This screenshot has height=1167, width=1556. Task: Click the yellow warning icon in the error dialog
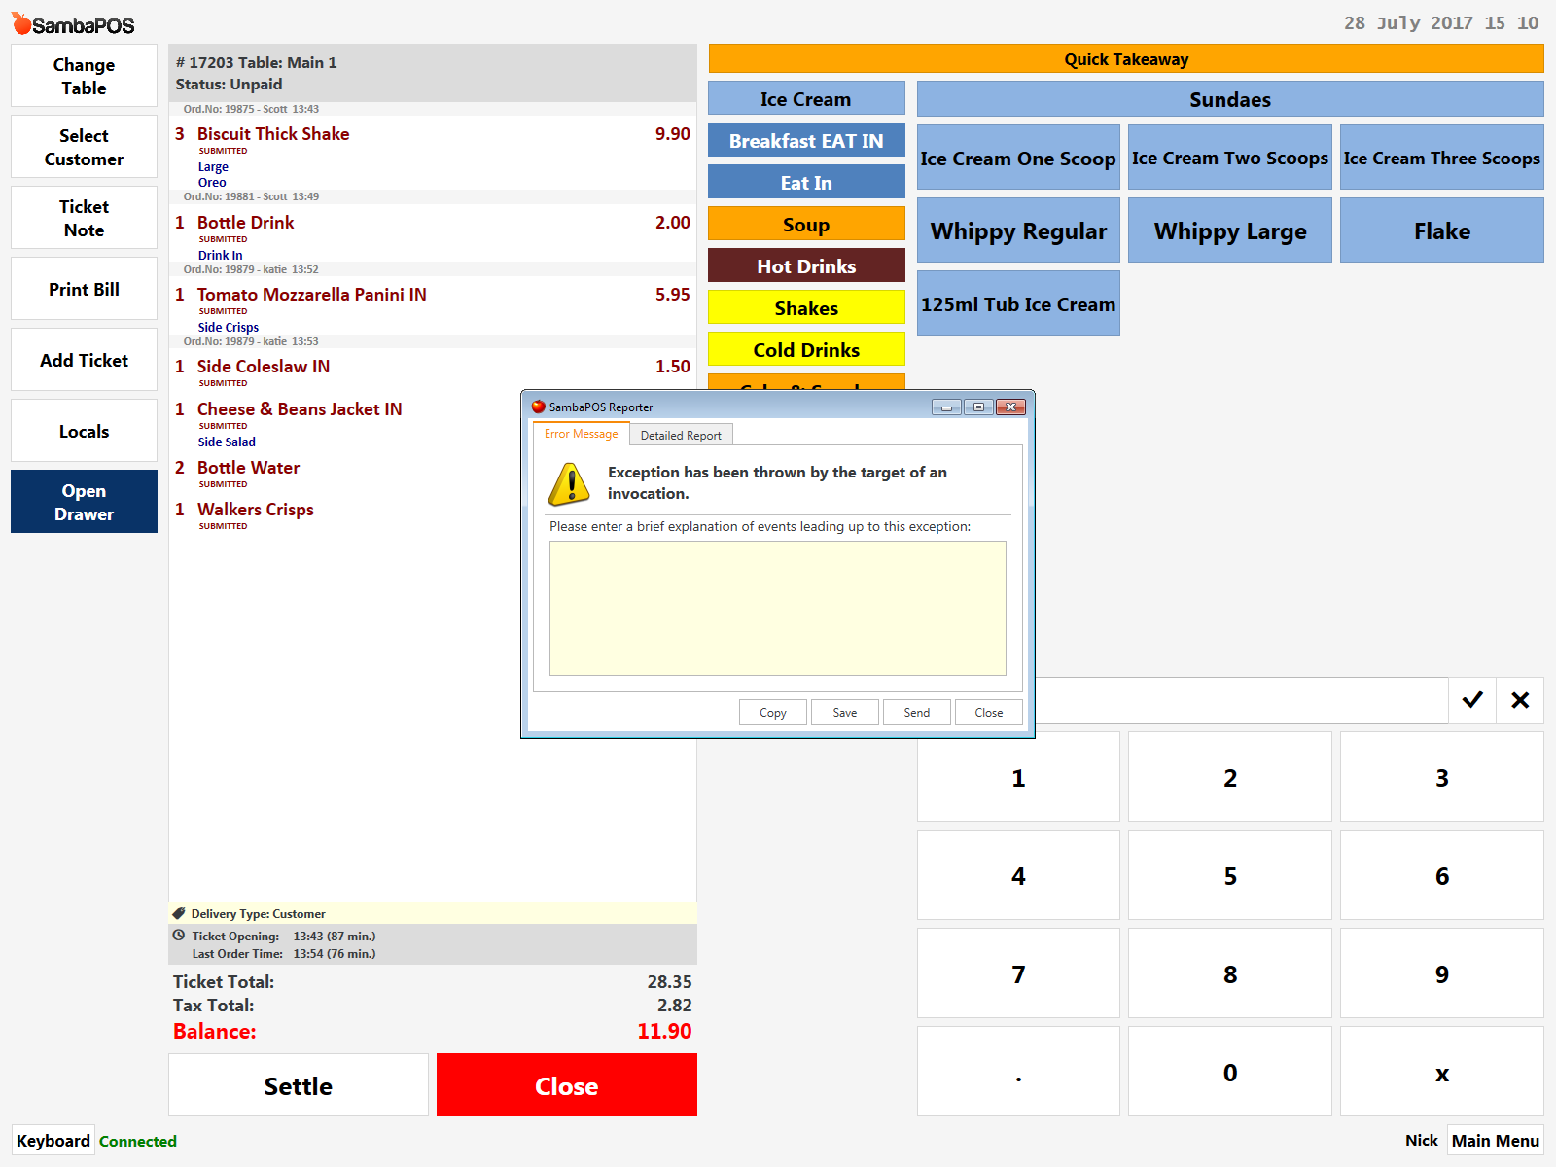(x=570, y=483)
